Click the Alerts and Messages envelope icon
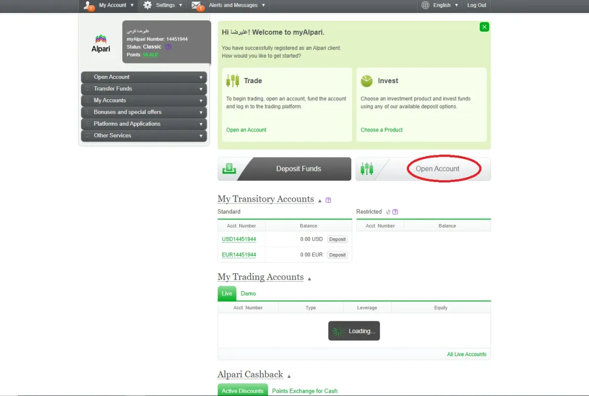This screenshot has width=589, height=396. (x=197, y=6)
